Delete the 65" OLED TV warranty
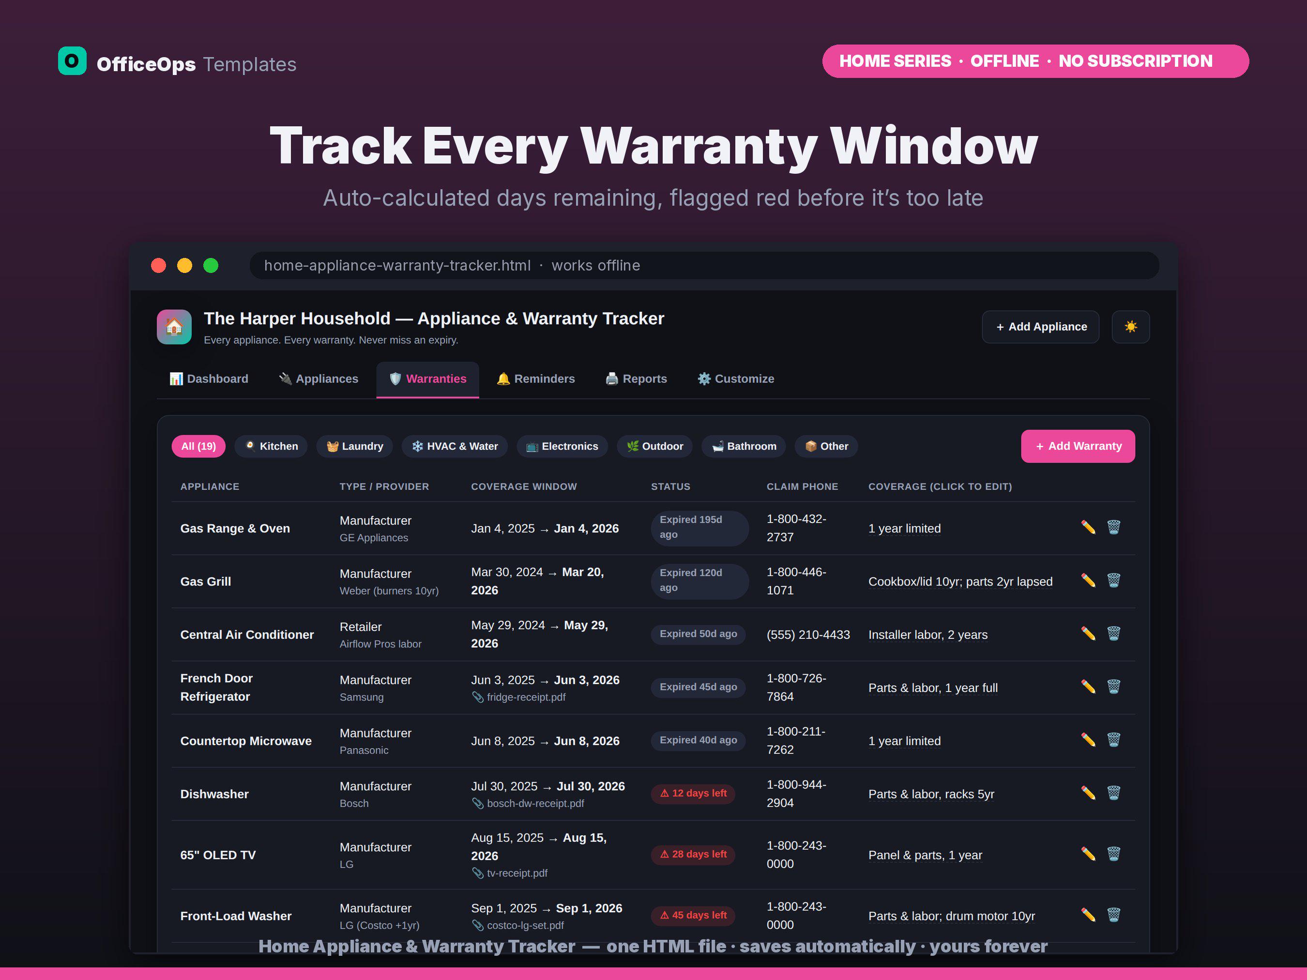1307x980 pixels. pyautogui.click(x=1114, y=854)
